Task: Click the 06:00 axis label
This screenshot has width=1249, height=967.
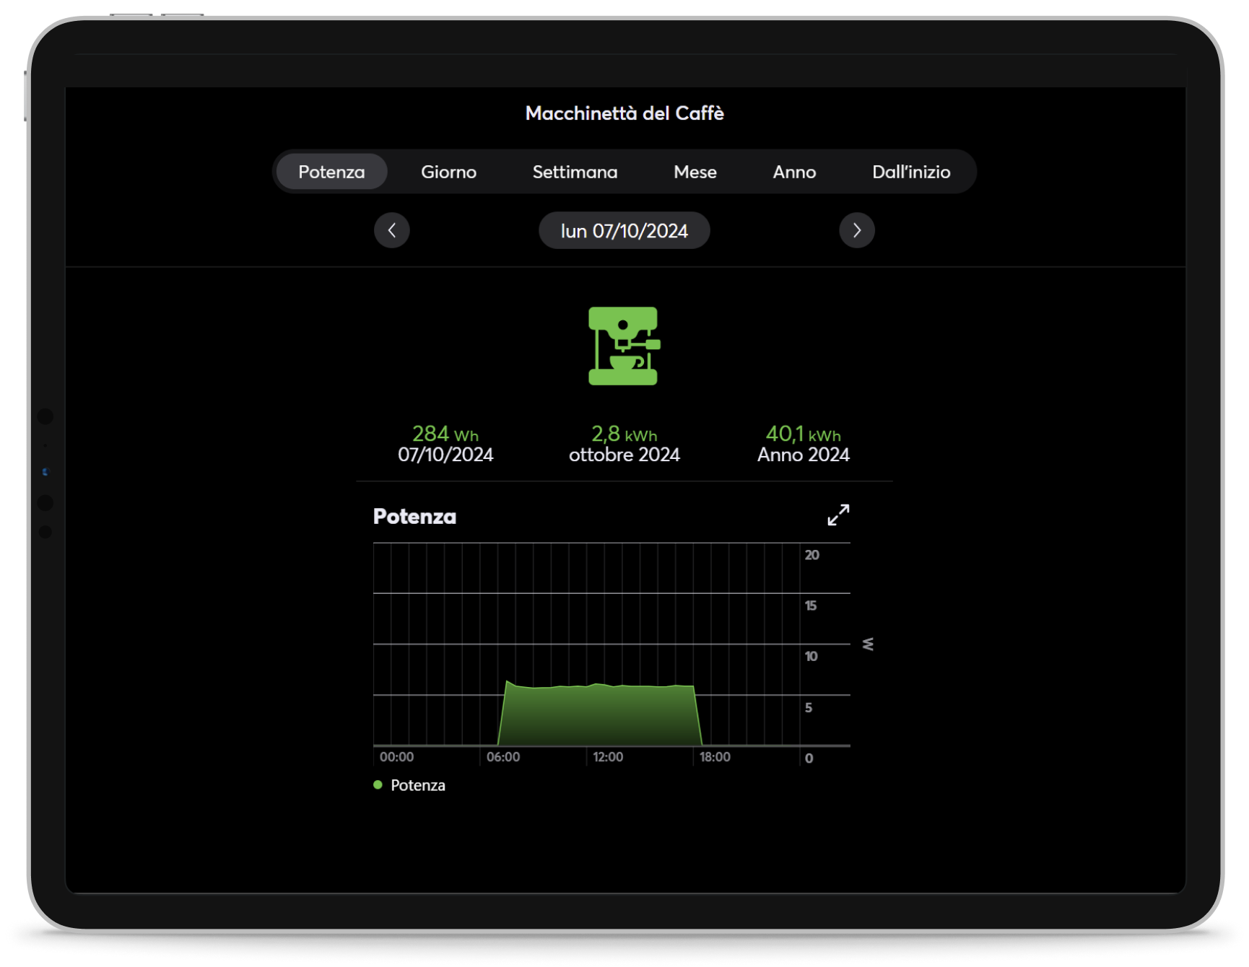Action: click(503, 757)
